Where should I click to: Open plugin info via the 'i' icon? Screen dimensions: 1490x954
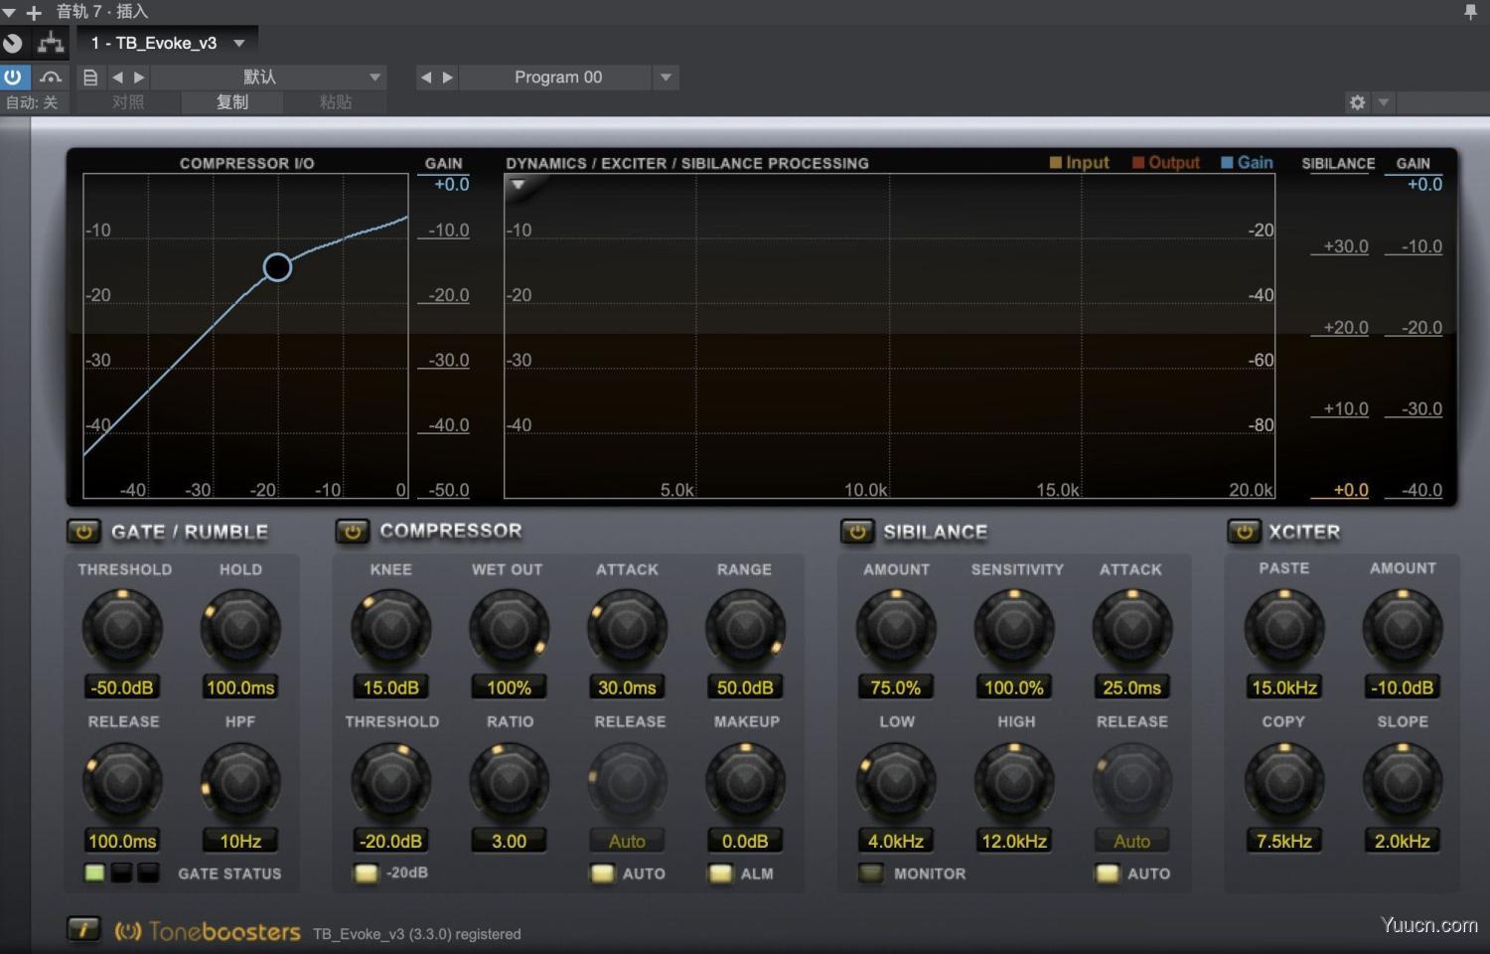coord(83,928)
